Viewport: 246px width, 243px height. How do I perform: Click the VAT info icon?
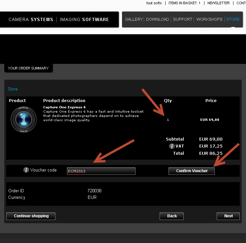click(x=172, y=146)
